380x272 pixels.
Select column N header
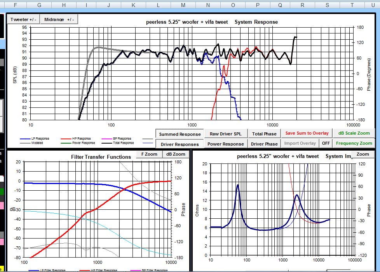click(x=208, y=5)
